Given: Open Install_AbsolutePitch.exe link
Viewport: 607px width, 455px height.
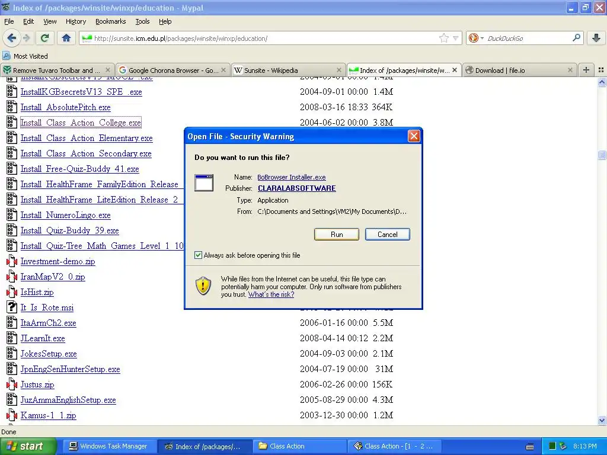Looking at the screenshot, I should [x=65, y=107].
